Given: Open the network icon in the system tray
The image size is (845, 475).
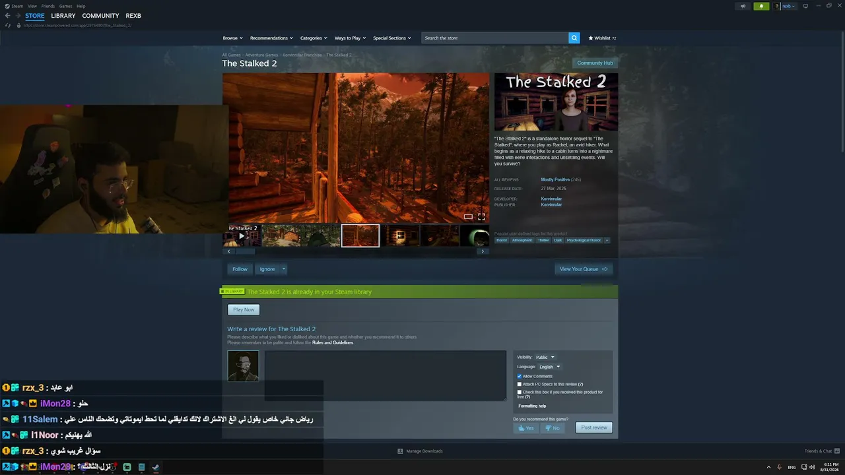Looking at the screenshot, I should pyautogui.click(x=803, y=467).
